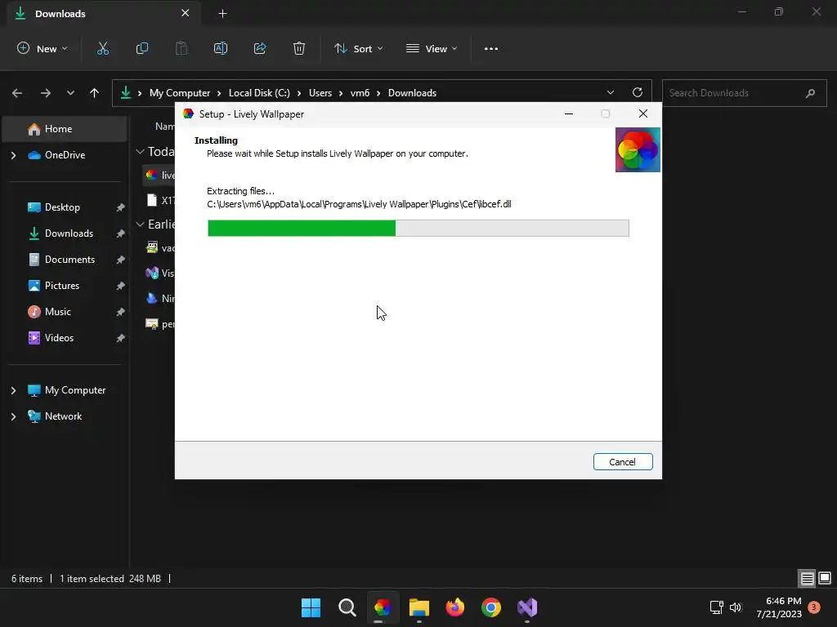Select vm6 in the address breadcrumb
Screen dimensions: 837x627
coord(360,93)
